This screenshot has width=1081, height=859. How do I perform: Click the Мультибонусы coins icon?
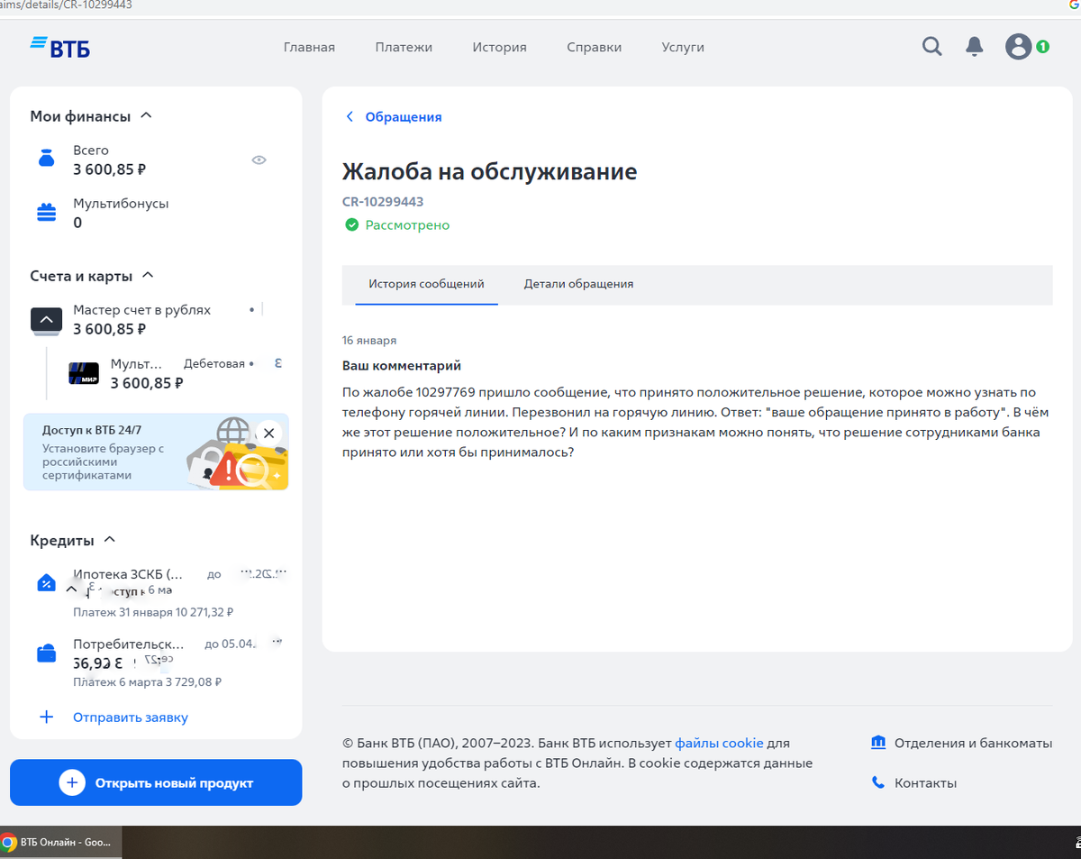coord(46,212)
